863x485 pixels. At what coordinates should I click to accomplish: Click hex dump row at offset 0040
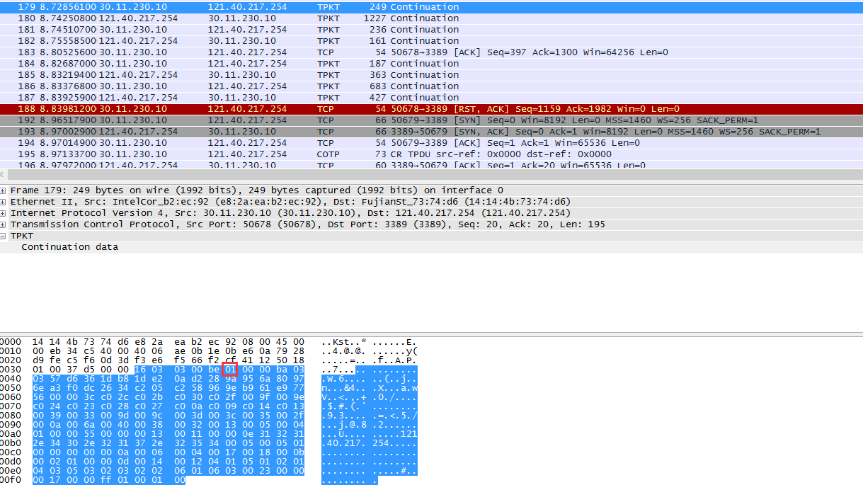pyautogui.click(x=210, y=379)
